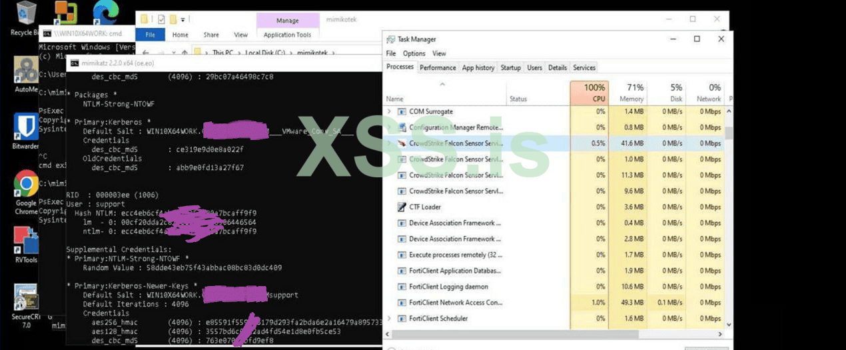Screen dimensions: 846x350
Task: Open the Recycle Bin desktop icon
Action: (x=25, y=13)
